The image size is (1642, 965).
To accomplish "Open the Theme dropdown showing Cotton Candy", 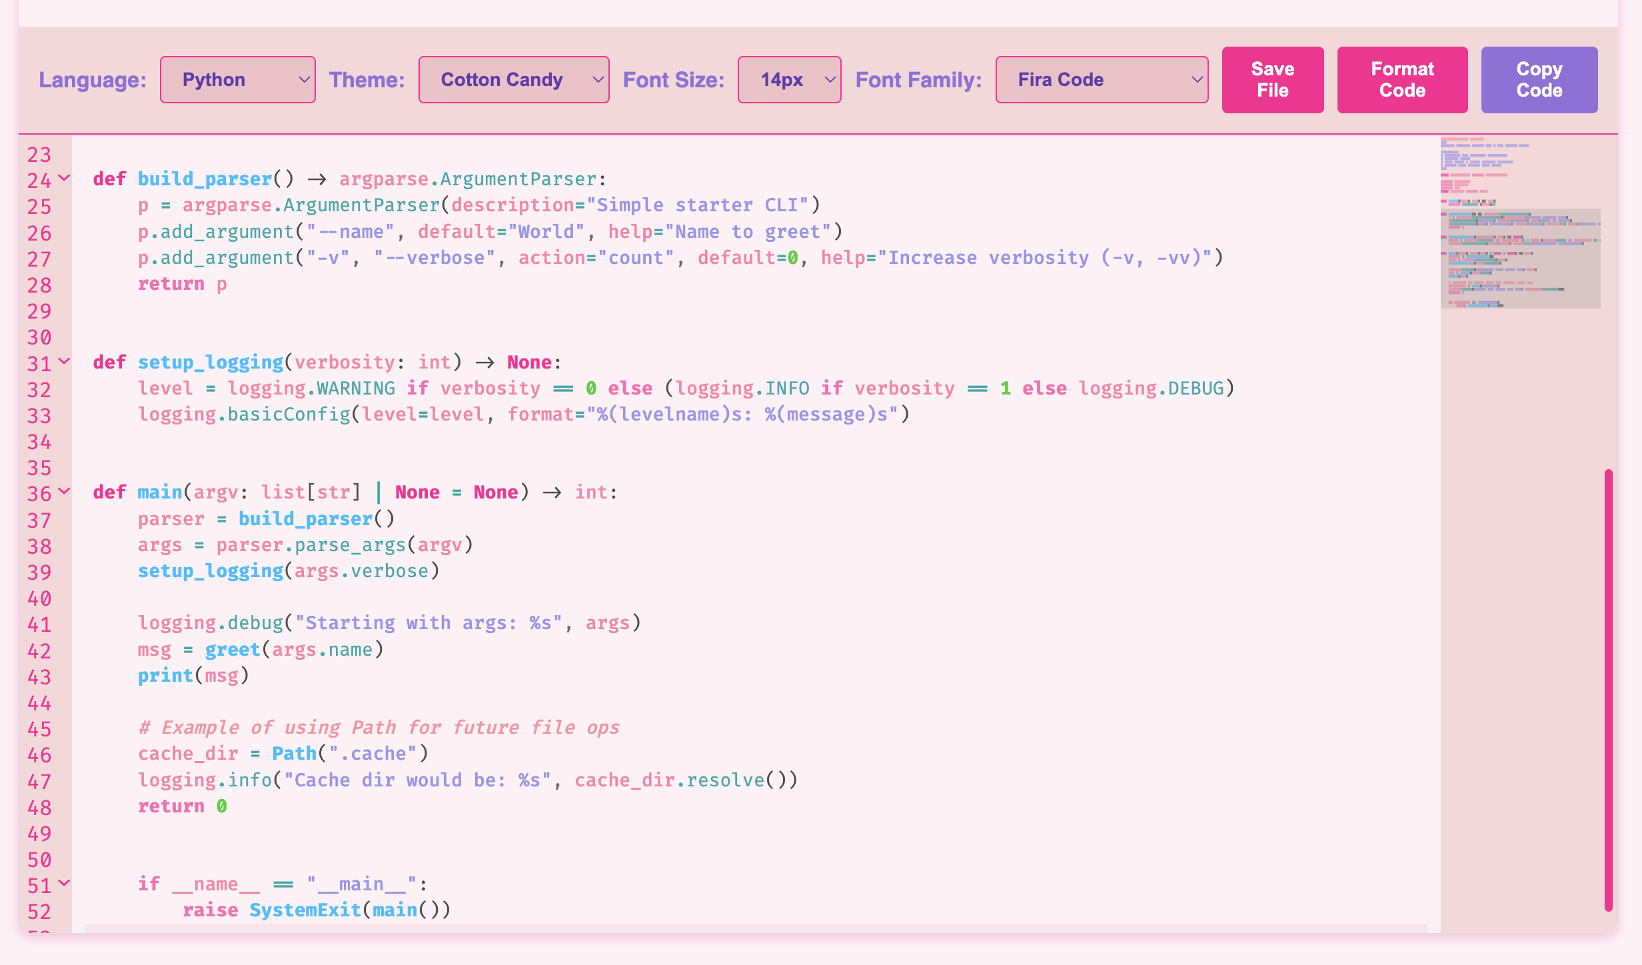I will (x=513, y=80).
